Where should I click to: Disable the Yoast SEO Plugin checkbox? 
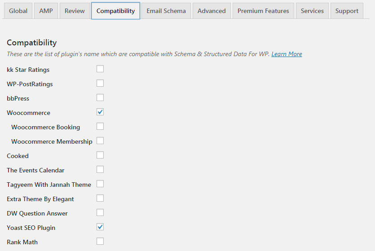[x=100, y=227]
